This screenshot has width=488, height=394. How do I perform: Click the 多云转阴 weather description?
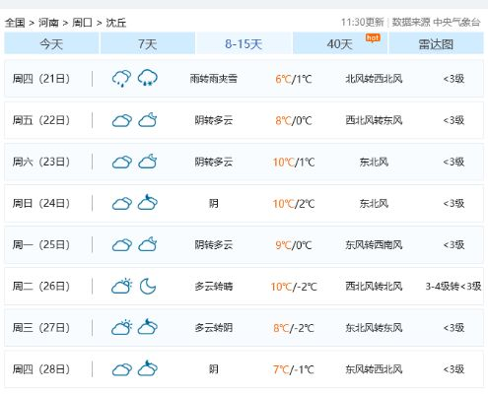(214, 327)
